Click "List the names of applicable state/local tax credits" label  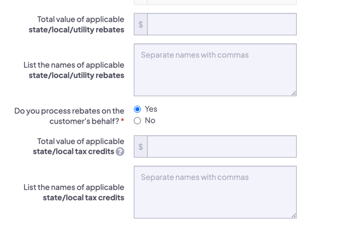(x=74, y=192)
